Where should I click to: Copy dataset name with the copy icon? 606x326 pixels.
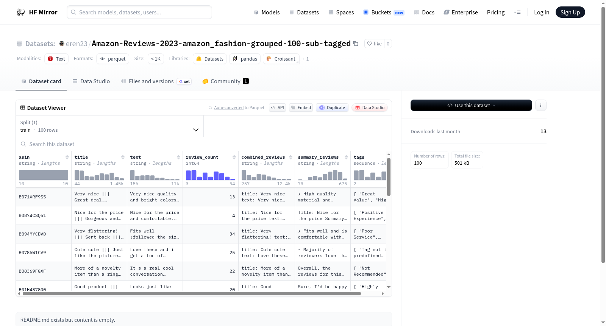pos(356,44)
